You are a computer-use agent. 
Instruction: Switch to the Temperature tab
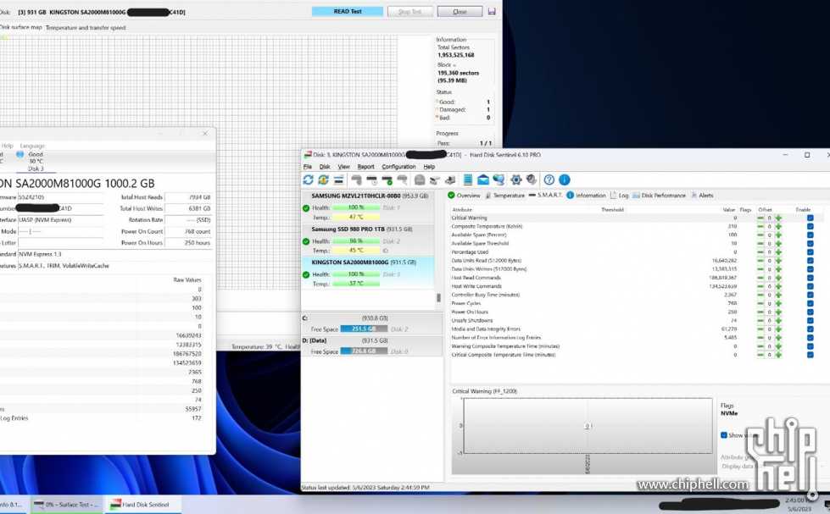point(504,196)
